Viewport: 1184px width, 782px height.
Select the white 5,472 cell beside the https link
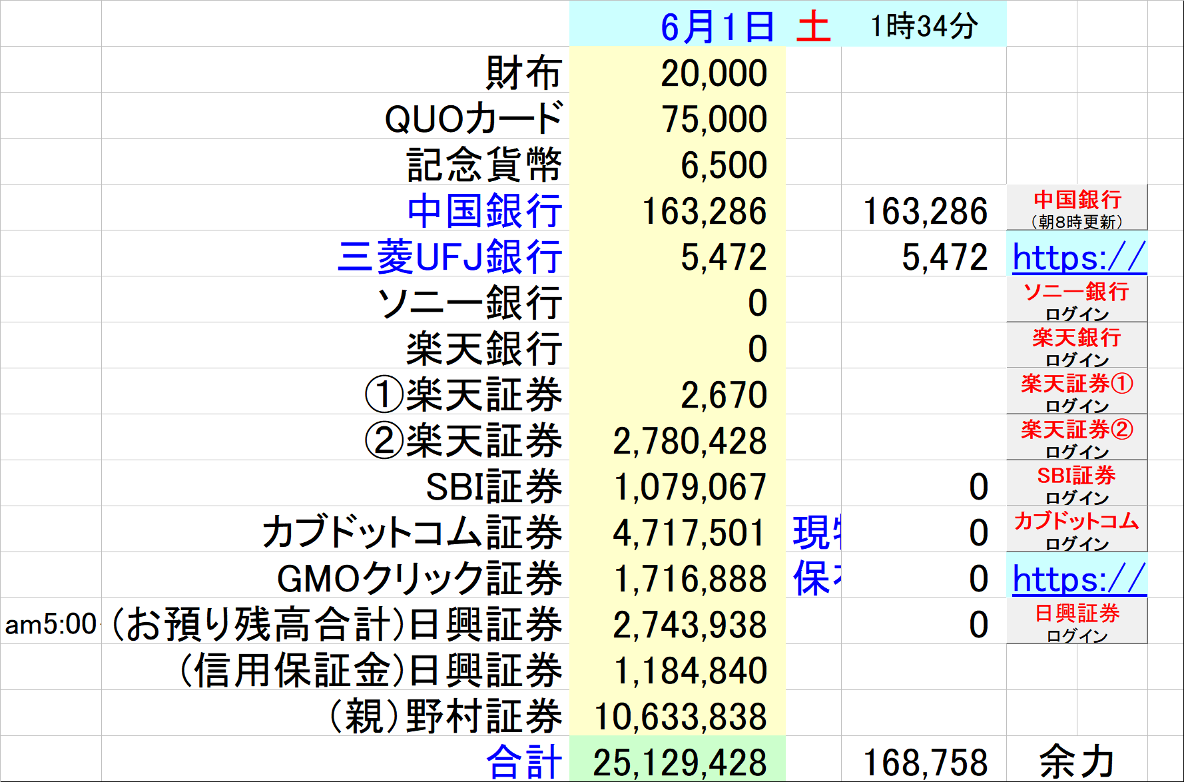(924, 254)
